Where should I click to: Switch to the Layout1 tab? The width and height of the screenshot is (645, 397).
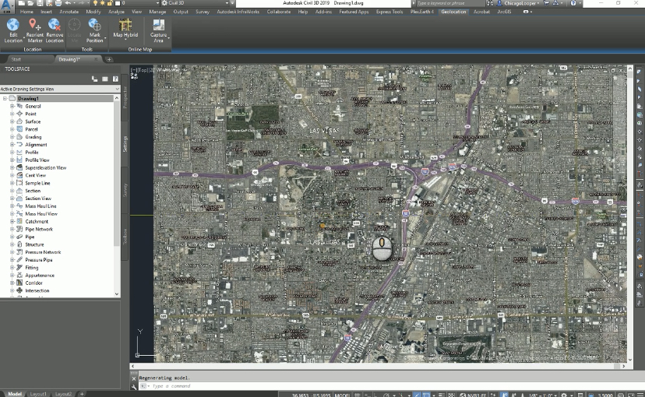[x=38, y=394]
